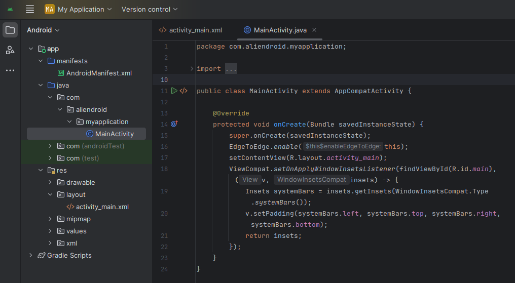Screen dimensions: 515x283
Task: Click the Gradle Scripts elephant icon
Action: click(x=42, y=256)
